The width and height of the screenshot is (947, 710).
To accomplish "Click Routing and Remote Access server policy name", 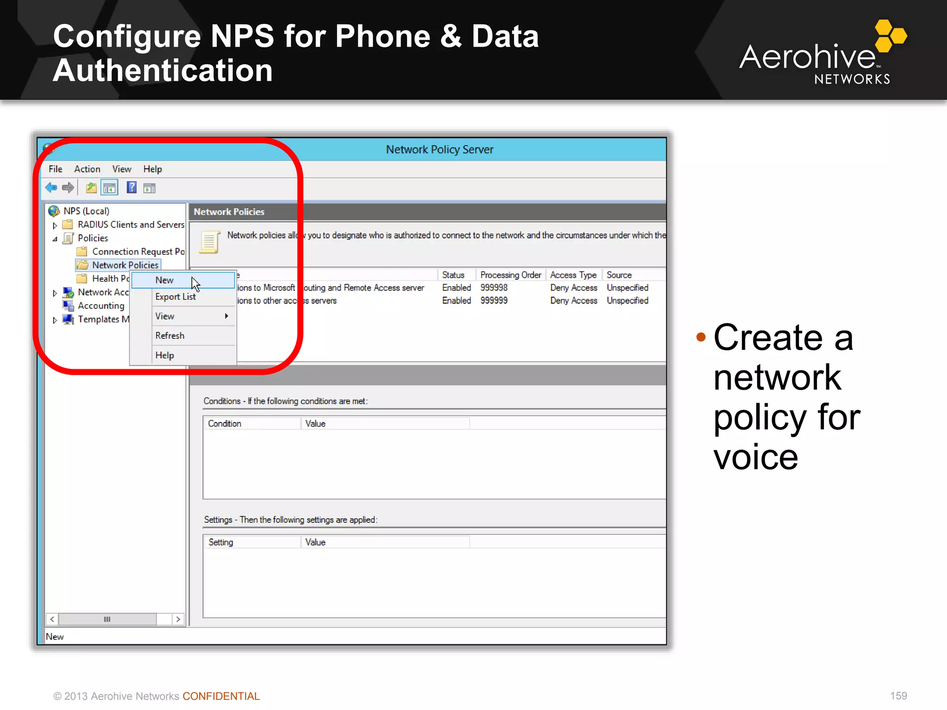I will pos(331,288).
